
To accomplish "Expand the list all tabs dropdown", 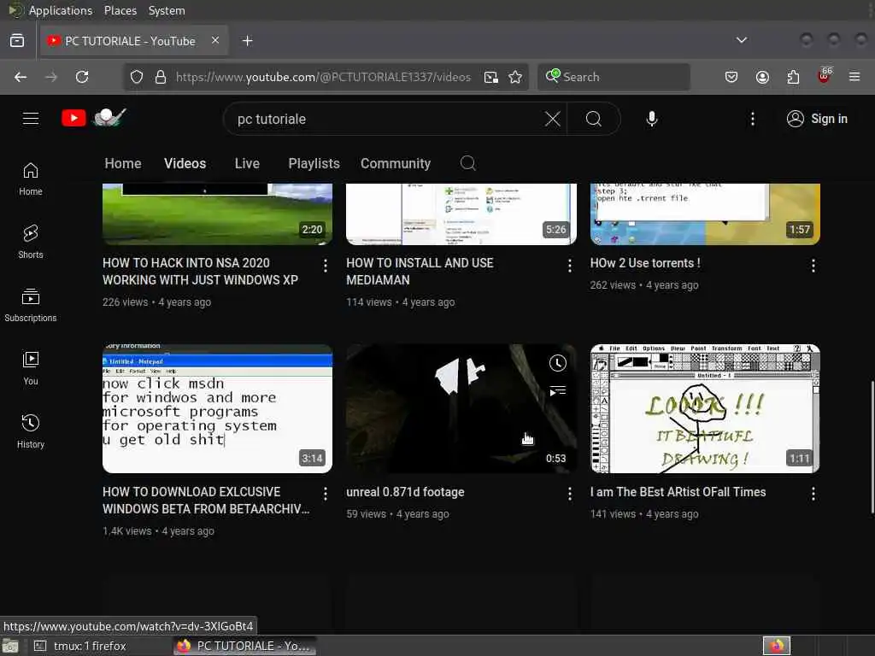I will [x=741, y=40].
